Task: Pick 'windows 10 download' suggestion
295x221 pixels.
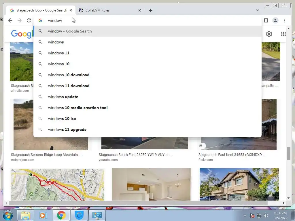Action: (147, 75)
